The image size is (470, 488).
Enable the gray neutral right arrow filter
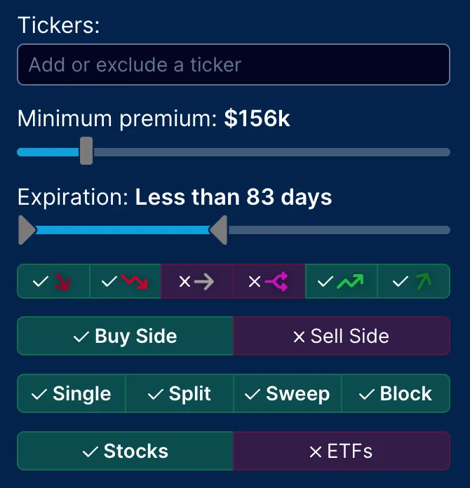coord(197,281)
